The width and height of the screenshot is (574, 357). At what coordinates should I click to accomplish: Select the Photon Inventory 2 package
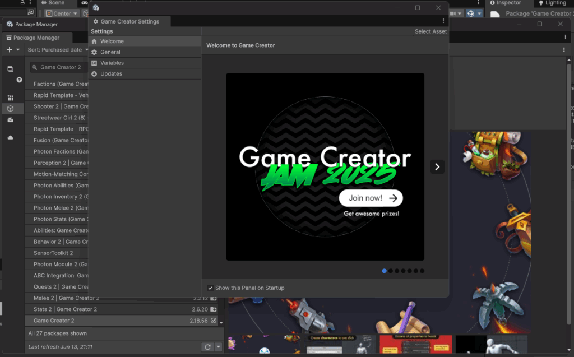coord(57,197)
